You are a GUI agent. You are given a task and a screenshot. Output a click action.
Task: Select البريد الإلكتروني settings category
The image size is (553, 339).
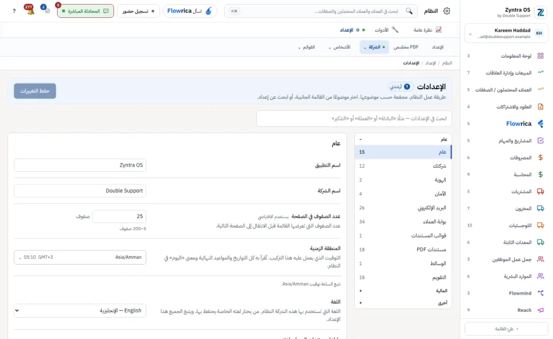[403, 208]
